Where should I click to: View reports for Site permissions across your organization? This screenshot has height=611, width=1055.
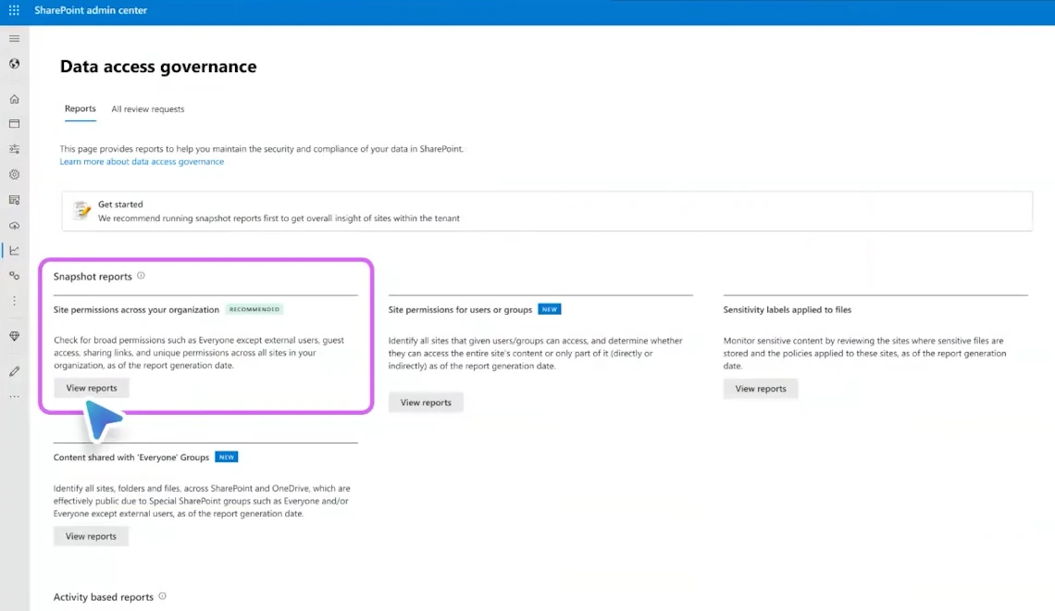(x=92, y=388)
